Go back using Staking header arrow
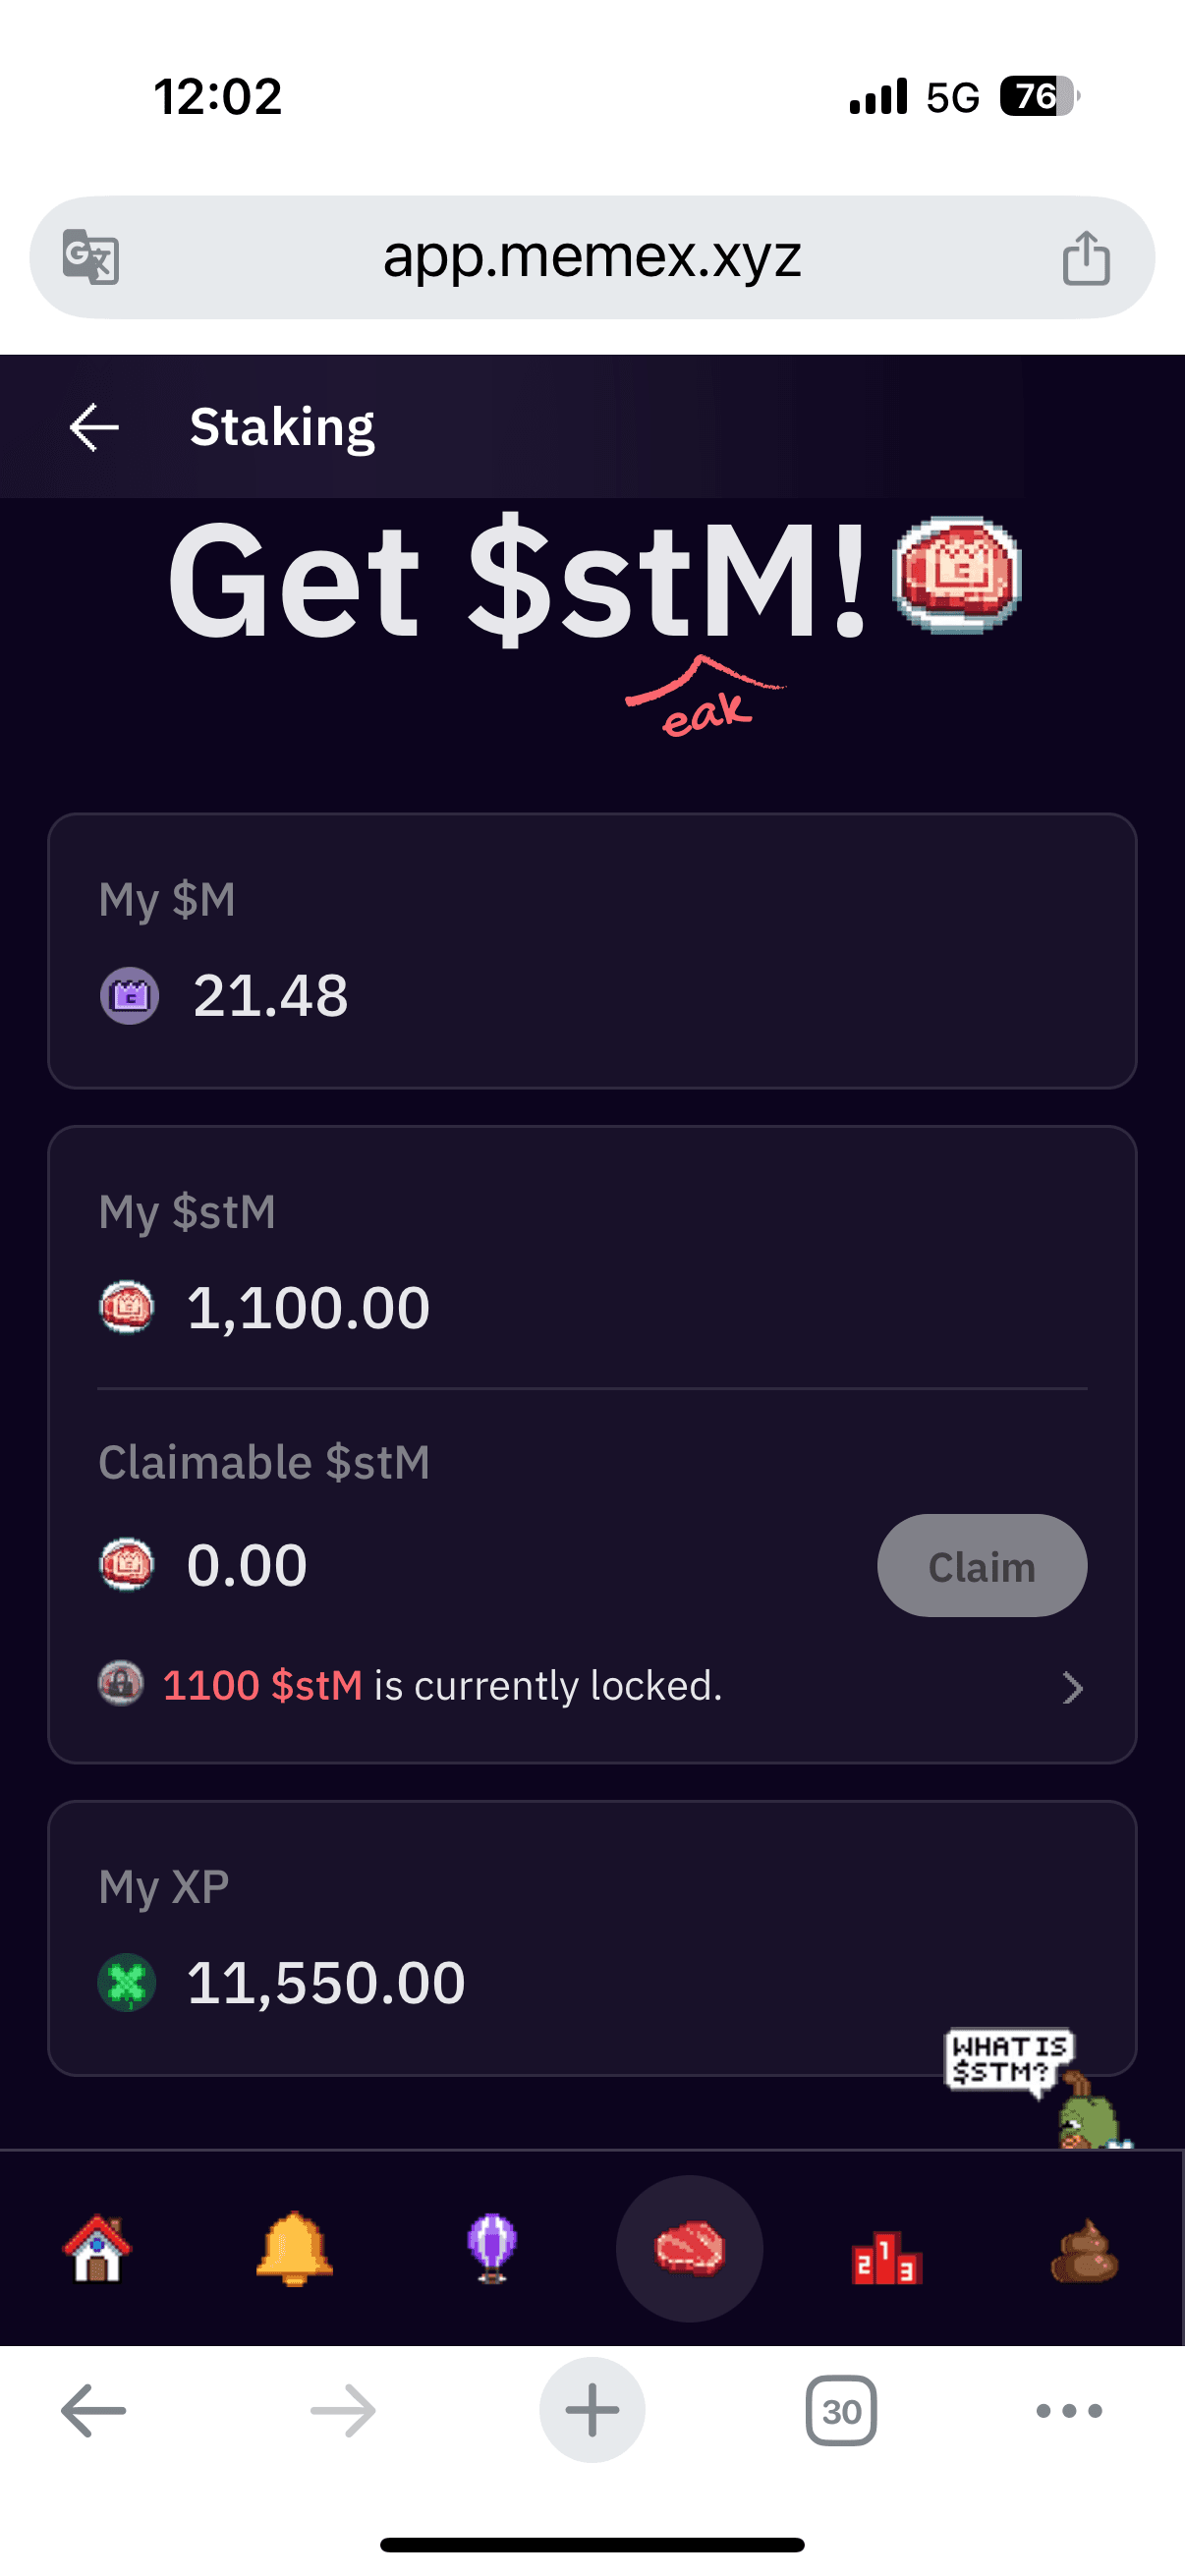This screenshot has width=1185, height=2576. [x=95, y=428]
